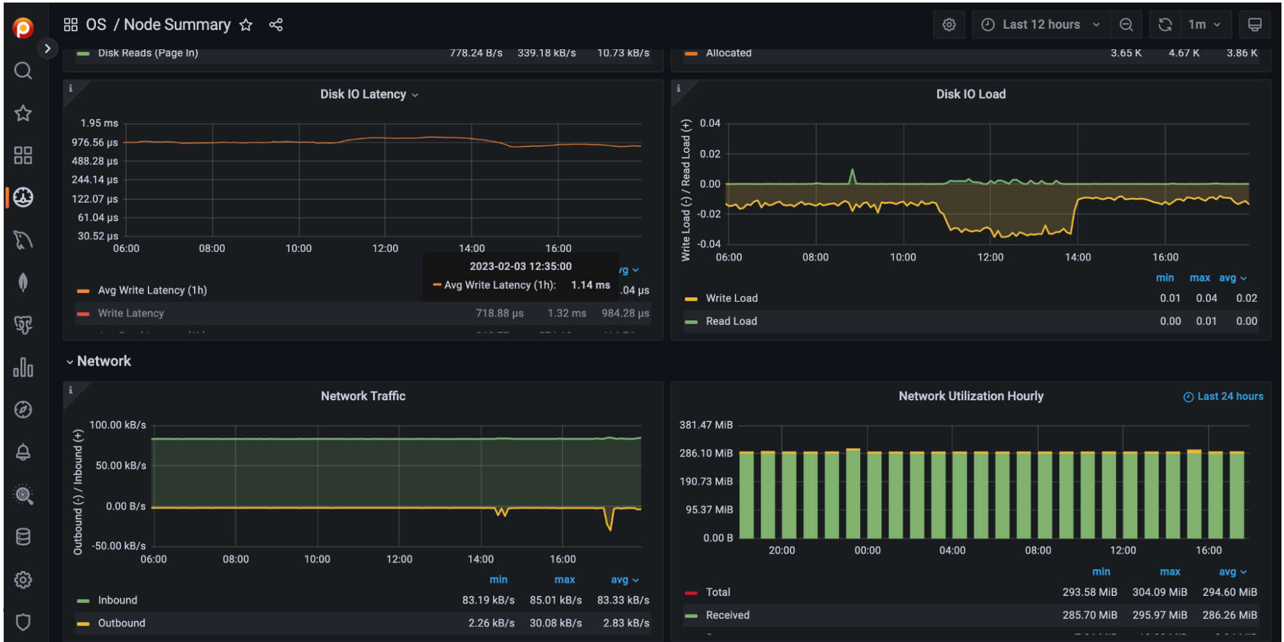
Task: Sort Network Traffic legend by max column
Action: tap(564, 579)
